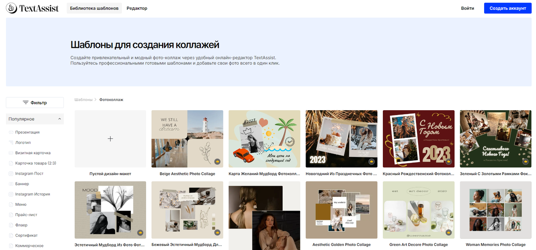Click the Логотип icon in sidebar

pos(11,142)
